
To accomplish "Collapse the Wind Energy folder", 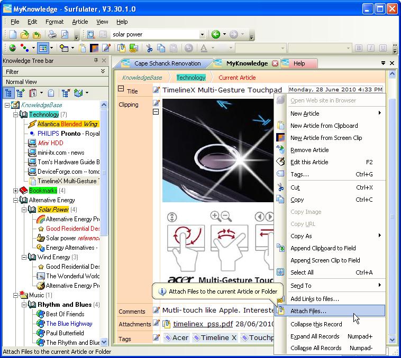I will [x=24, y=257].
